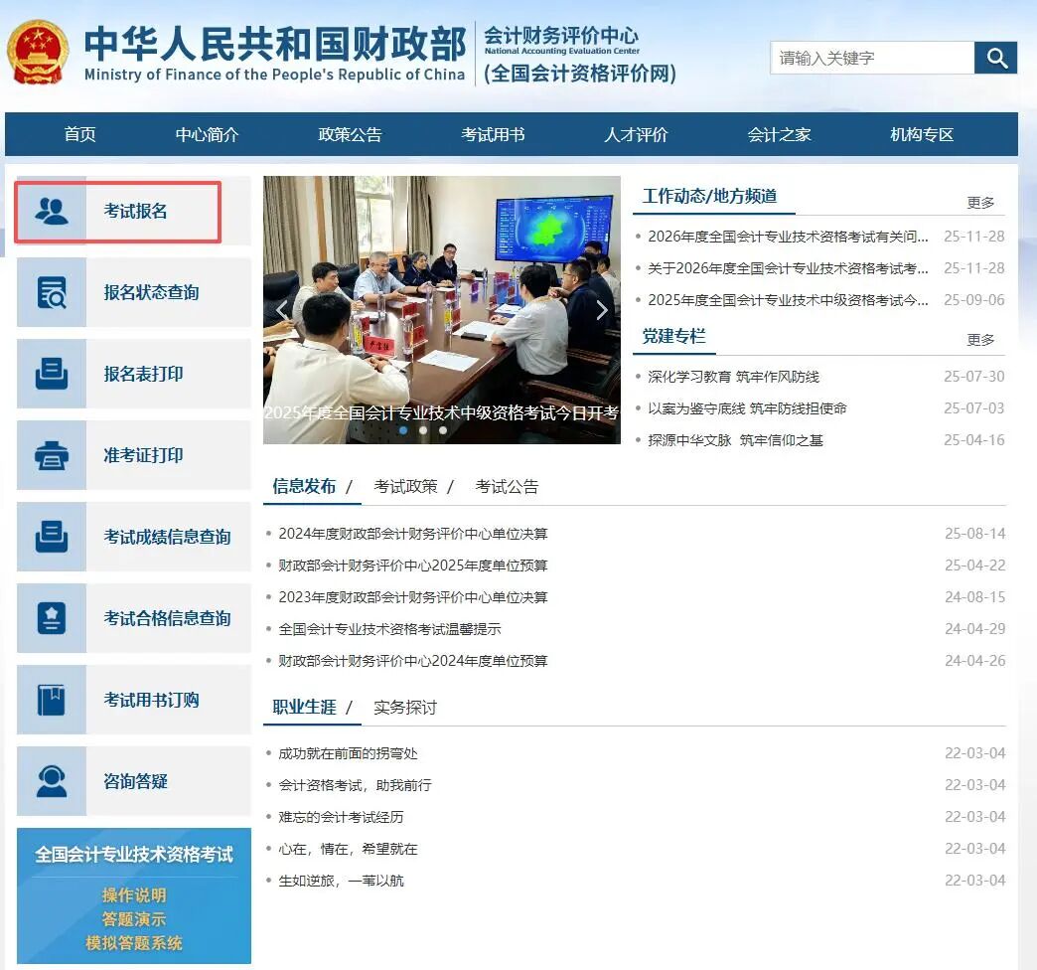Select the third carousel indicator dot
The width and height of the screenshot is (1037, 970).
pos(443,430)
